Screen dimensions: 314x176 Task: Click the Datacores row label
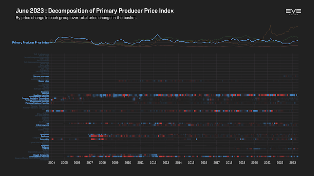(45, 136)
